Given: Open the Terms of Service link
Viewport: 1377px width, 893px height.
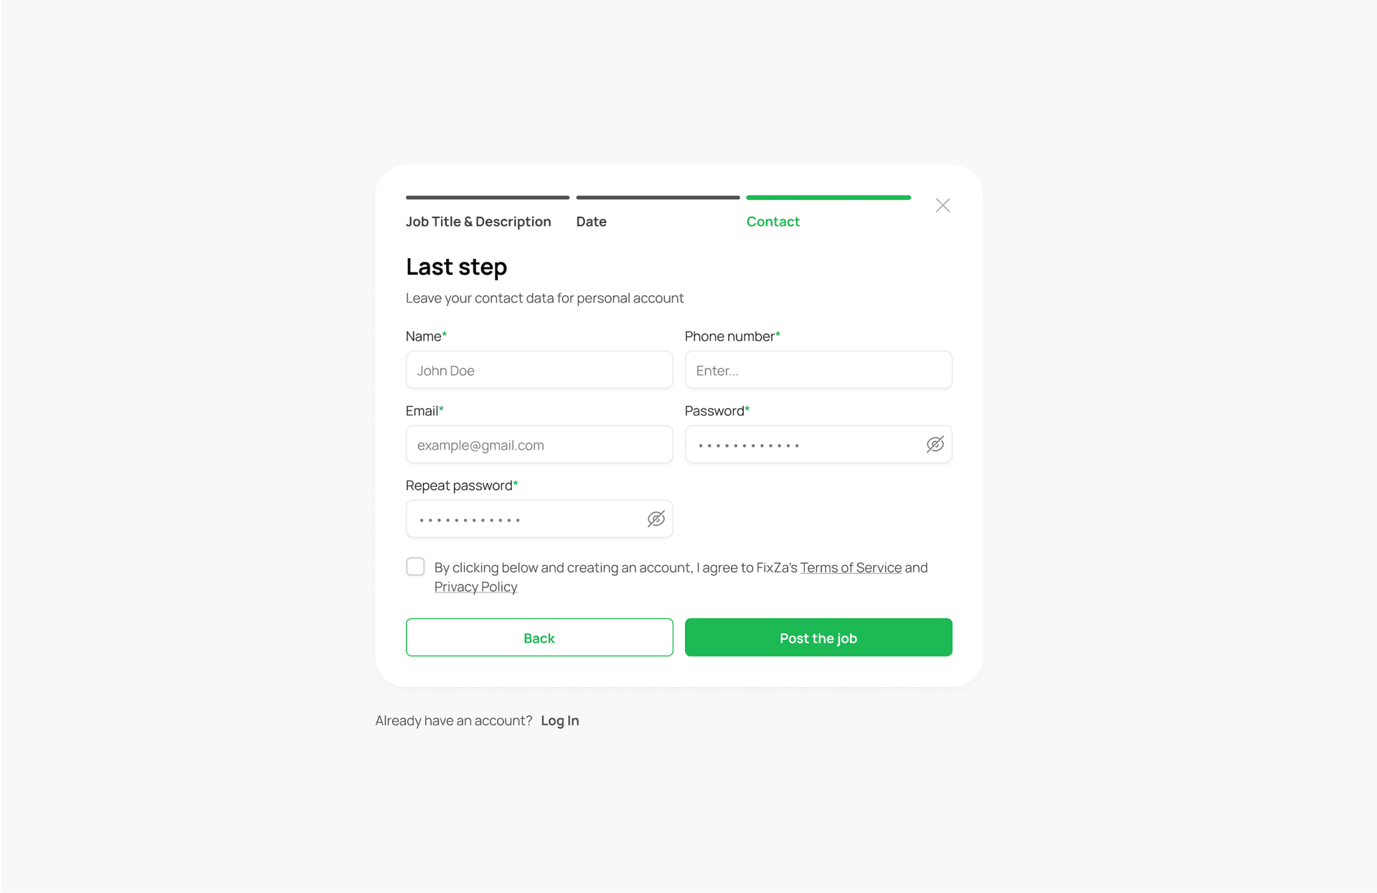Looking at the screenshot, I should pos(851,567).
